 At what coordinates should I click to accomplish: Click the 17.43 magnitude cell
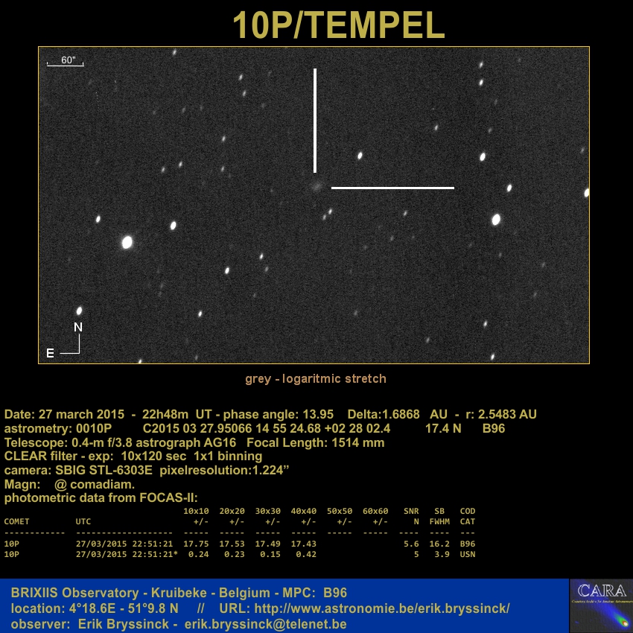tap(304, 544)
